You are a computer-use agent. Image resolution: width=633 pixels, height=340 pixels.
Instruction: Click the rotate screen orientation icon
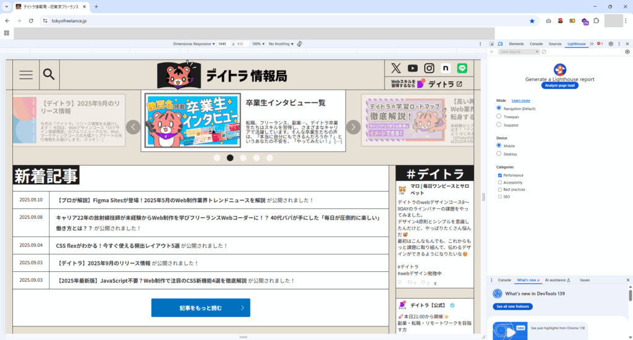coord(299,44)
